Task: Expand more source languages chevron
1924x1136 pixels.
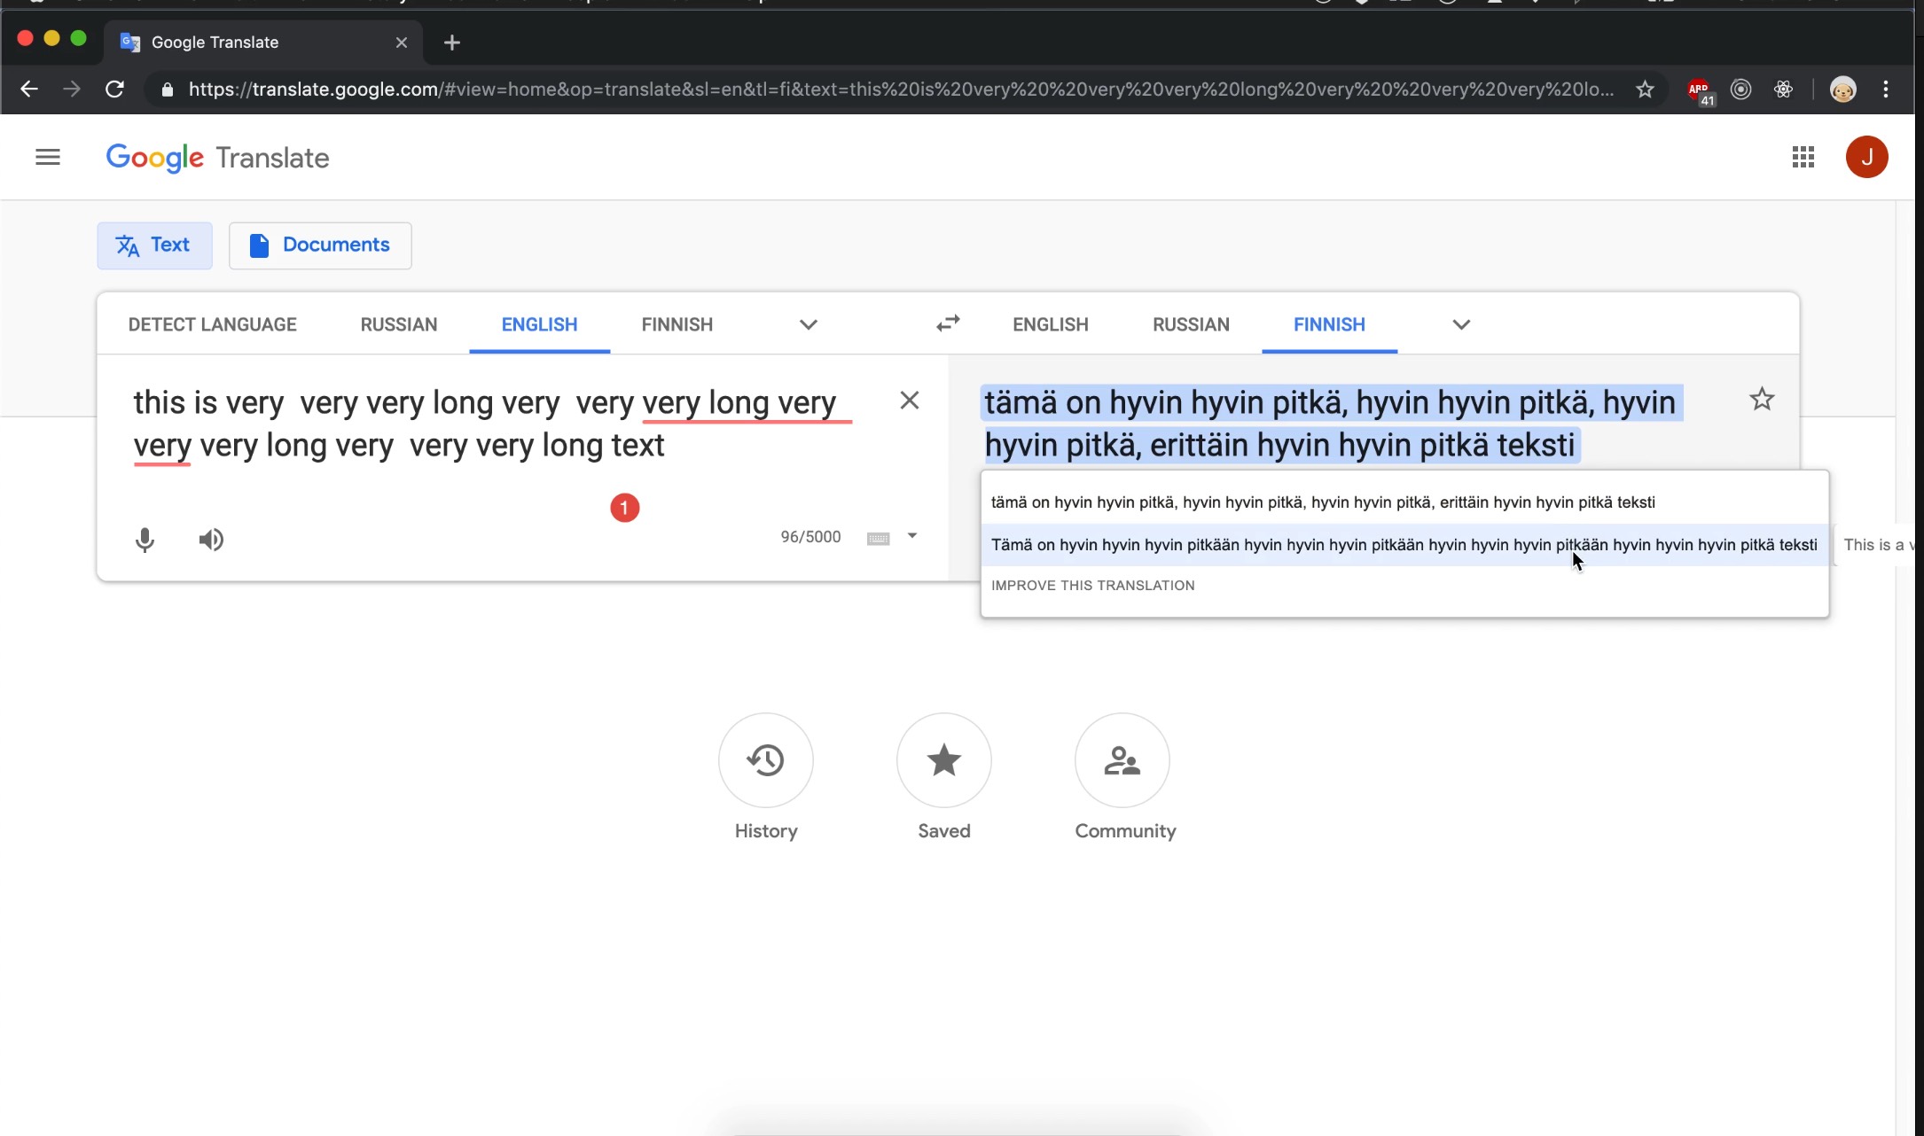Action: pyautogui.click(x=808, y=324)
